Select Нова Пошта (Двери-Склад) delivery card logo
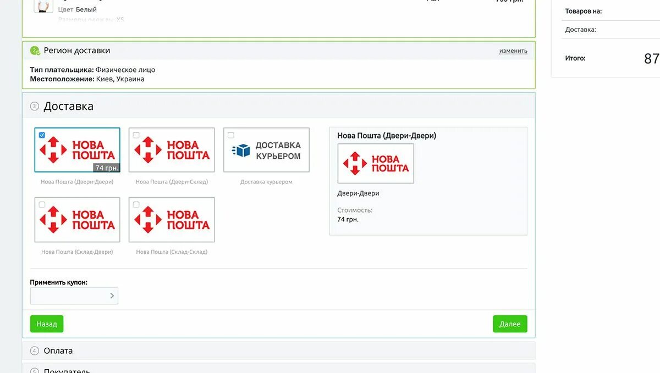This screenshot has width=660, height=373. 172,150
